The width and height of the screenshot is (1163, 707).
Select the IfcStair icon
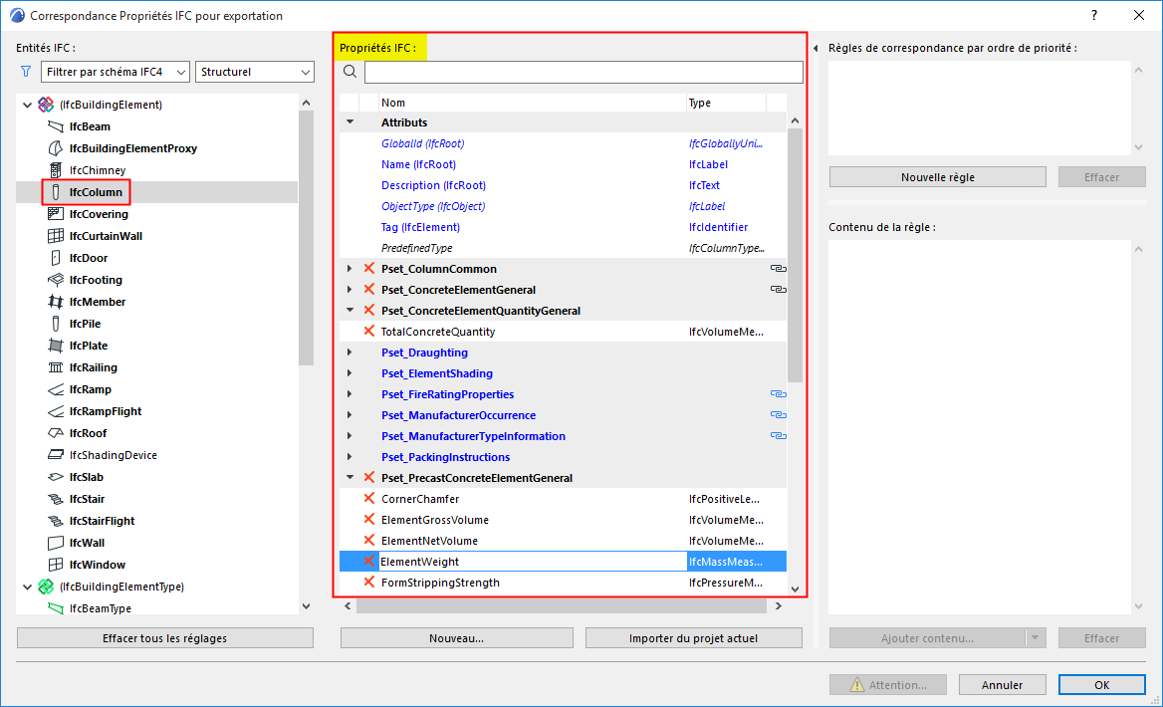tap(56, 499)
